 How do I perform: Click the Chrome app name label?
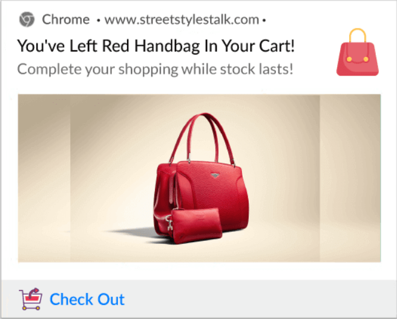(66, 19)
